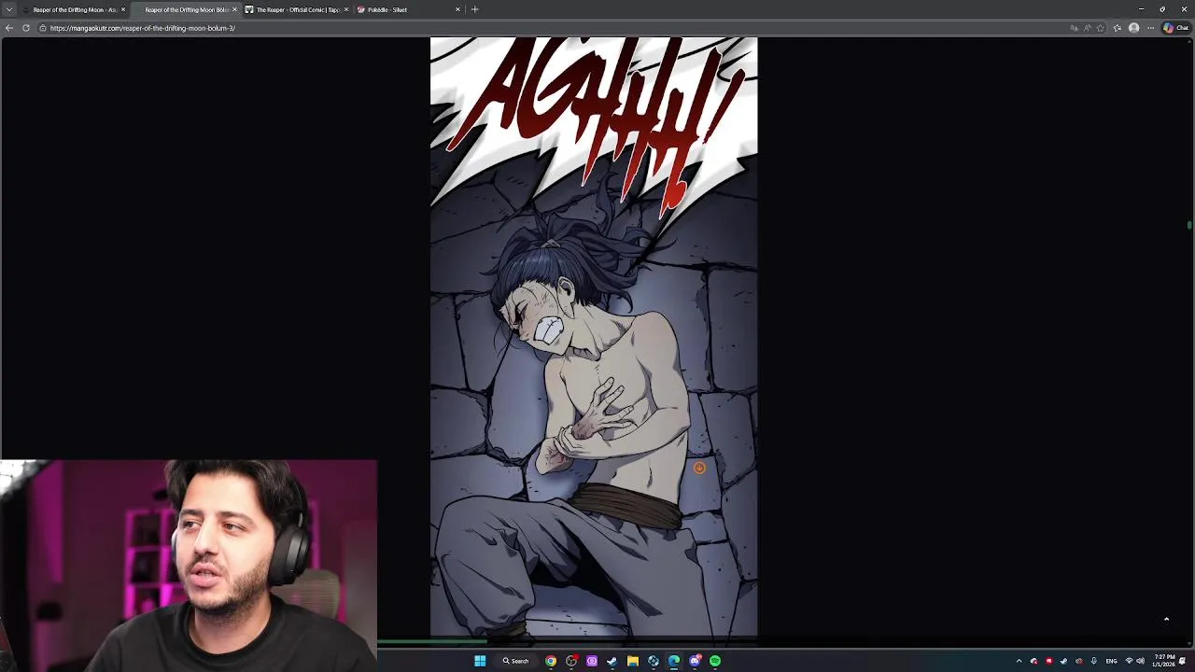The image size is (1195, 672).
Task: Open the volume speaker tray icon
Action: [x=1140, y=661]
